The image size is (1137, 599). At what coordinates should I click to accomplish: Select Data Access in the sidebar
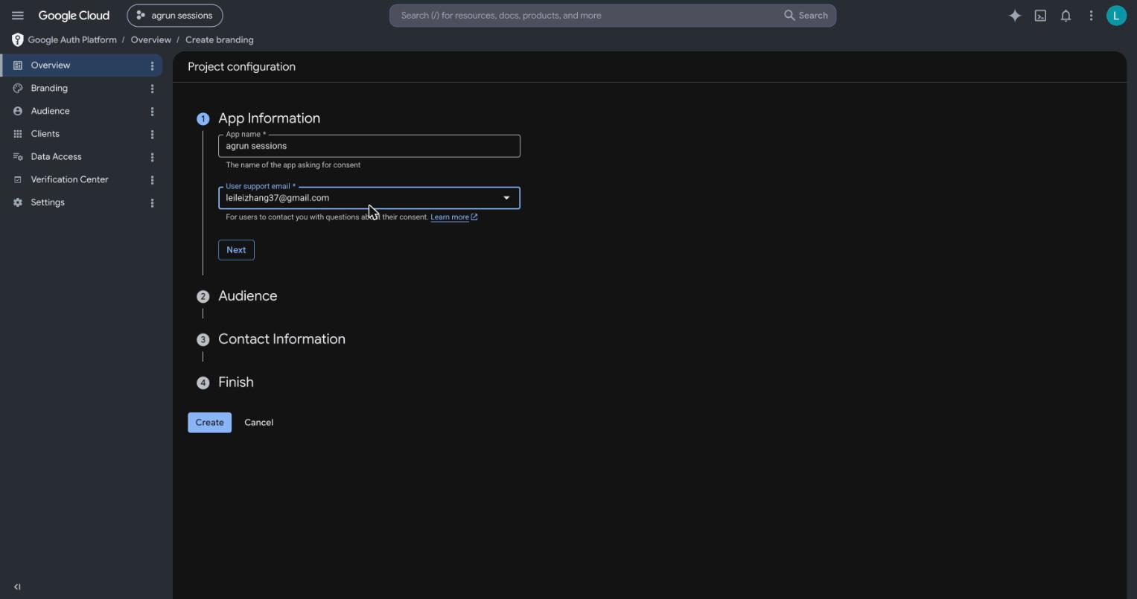tap(82, 157)
